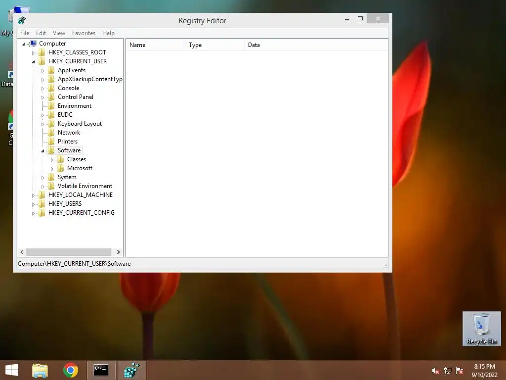Click the Volatile Environment folder icon

point(51,186)
